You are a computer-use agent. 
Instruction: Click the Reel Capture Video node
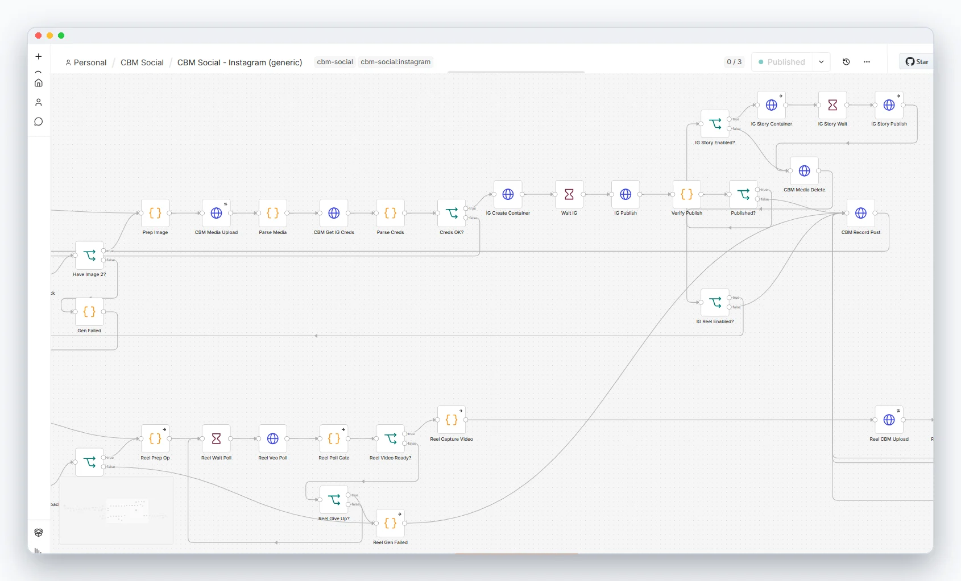click(x=451, y=420)
